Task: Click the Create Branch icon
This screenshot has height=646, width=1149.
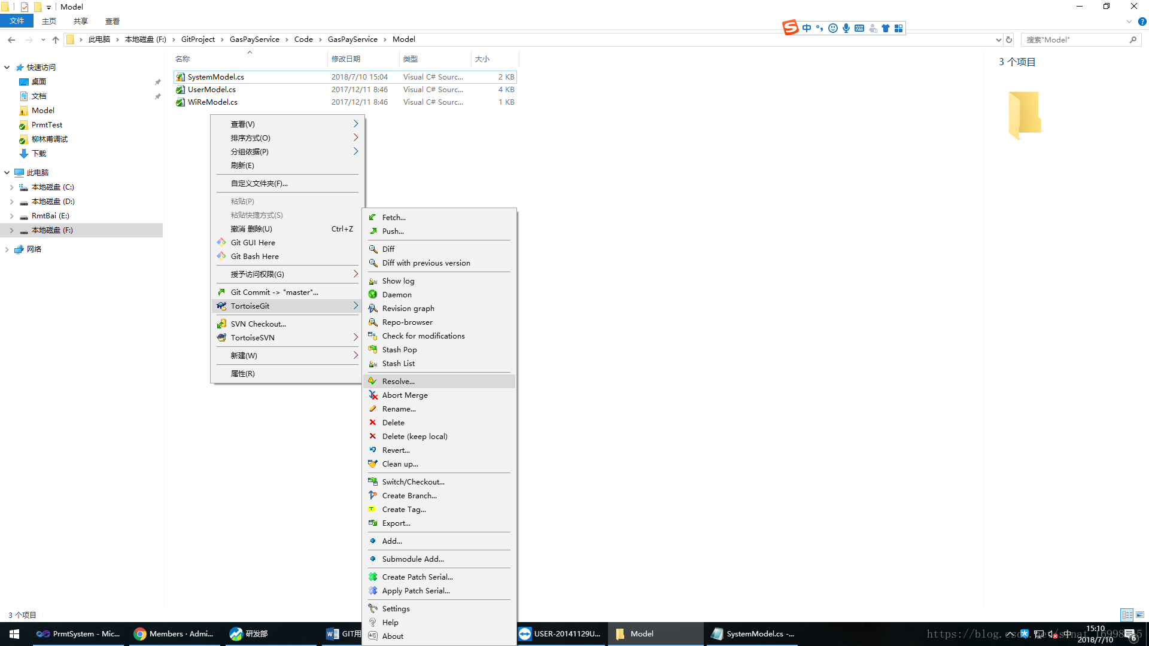Action: coord(373,495)
